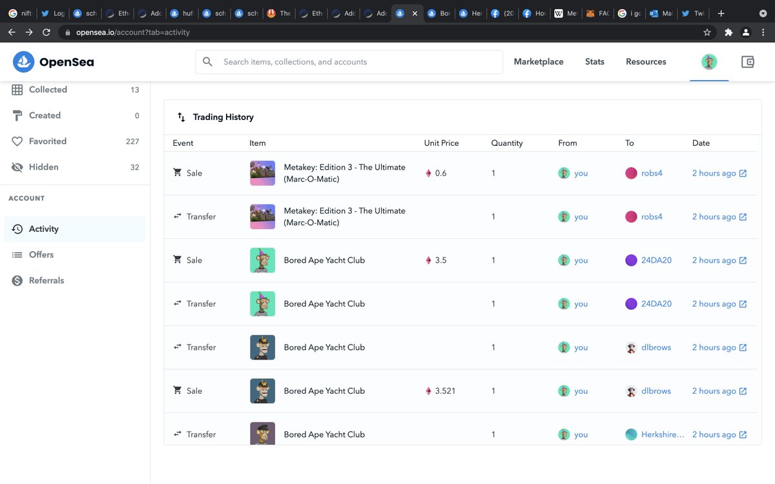Click cart icon in 0.6 Sale row

(178, 173)
